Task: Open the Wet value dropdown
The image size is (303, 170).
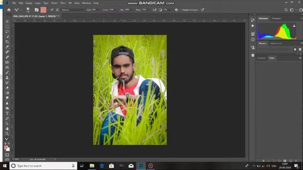Action: [100, 10]
